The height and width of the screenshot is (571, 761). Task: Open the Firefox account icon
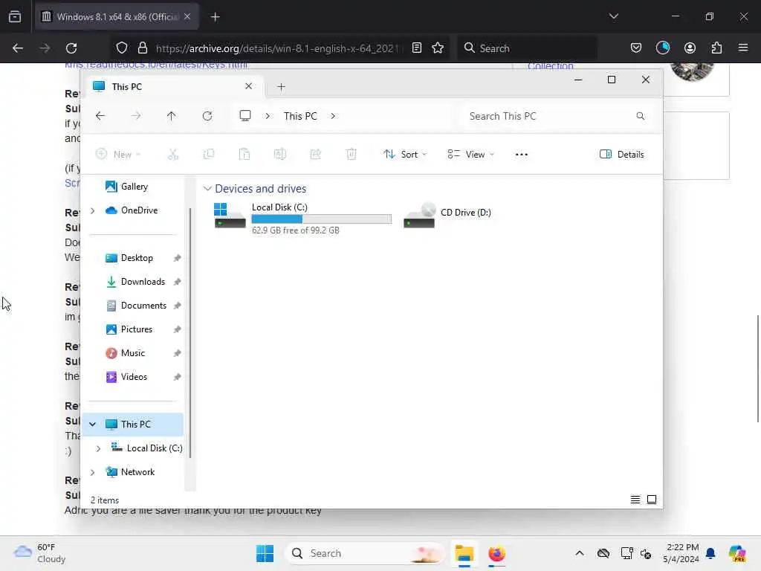point(690,48)
